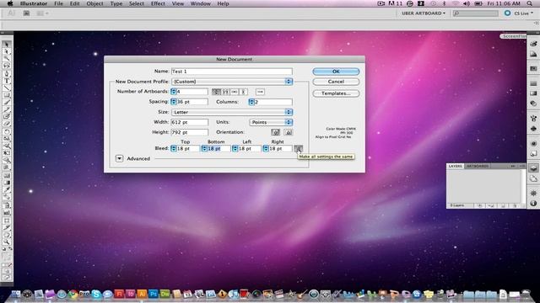This screenshot has width=540, height=303.
Task: Open the Size dropdown showing Letter
Action: pyautogui.click(x=232, y=112)
